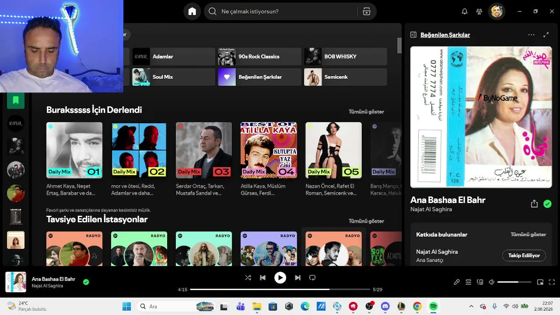Open the Soul Mix tile
560x315 pixels.
click(174, 77)
